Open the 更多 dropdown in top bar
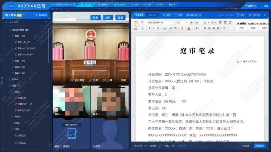This screenshot has width=271, height=152. pyautogui.click(x=172, y=5)
